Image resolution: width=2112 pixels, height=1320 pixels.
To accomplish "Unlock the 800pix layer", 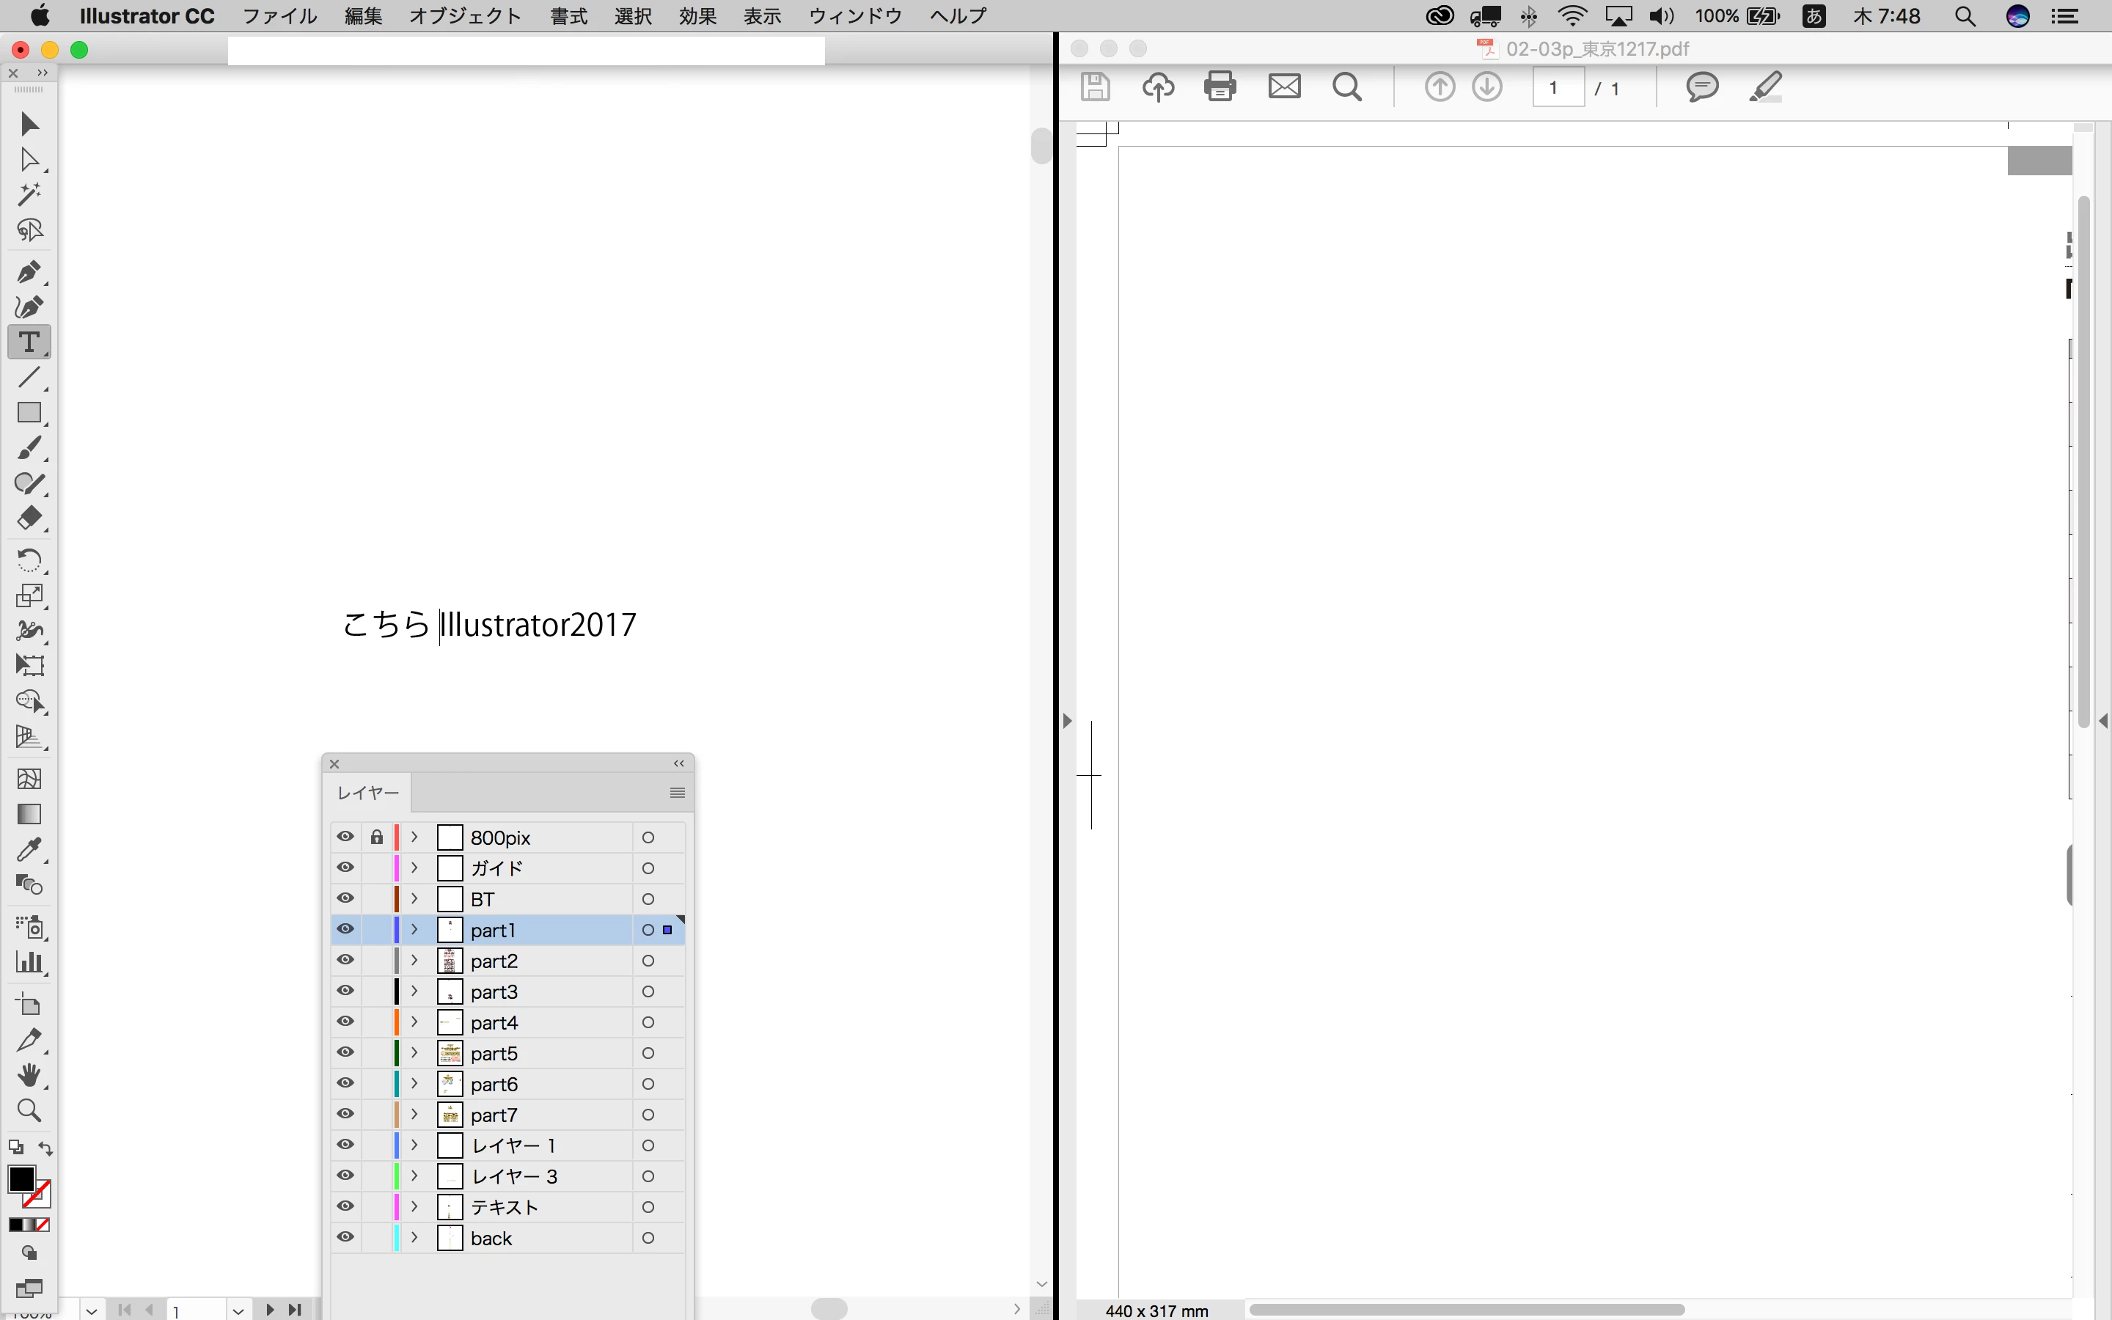I will (376, 837).
